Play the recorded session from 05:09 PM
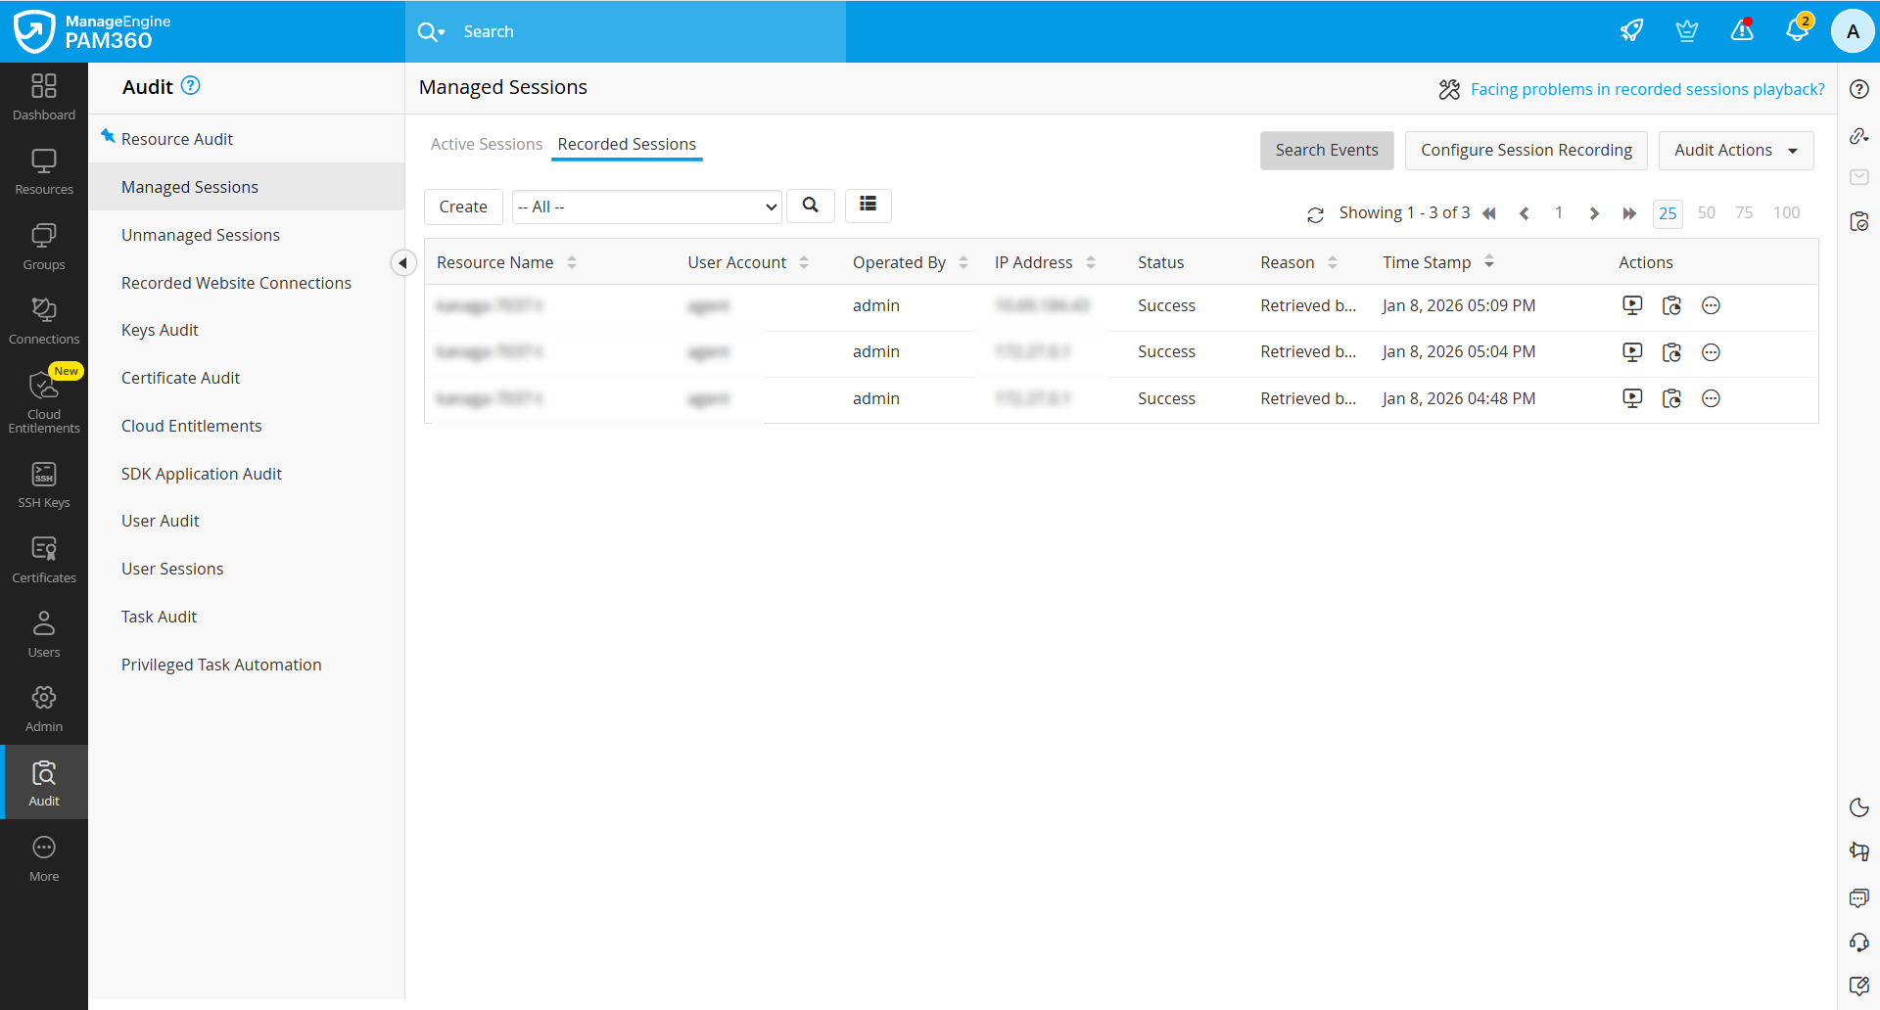The height and width of the screenshot is (1010, 1880). click(x=1631, y=305)
